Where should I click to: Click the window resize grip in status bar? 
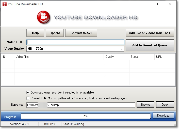point(175,125)
